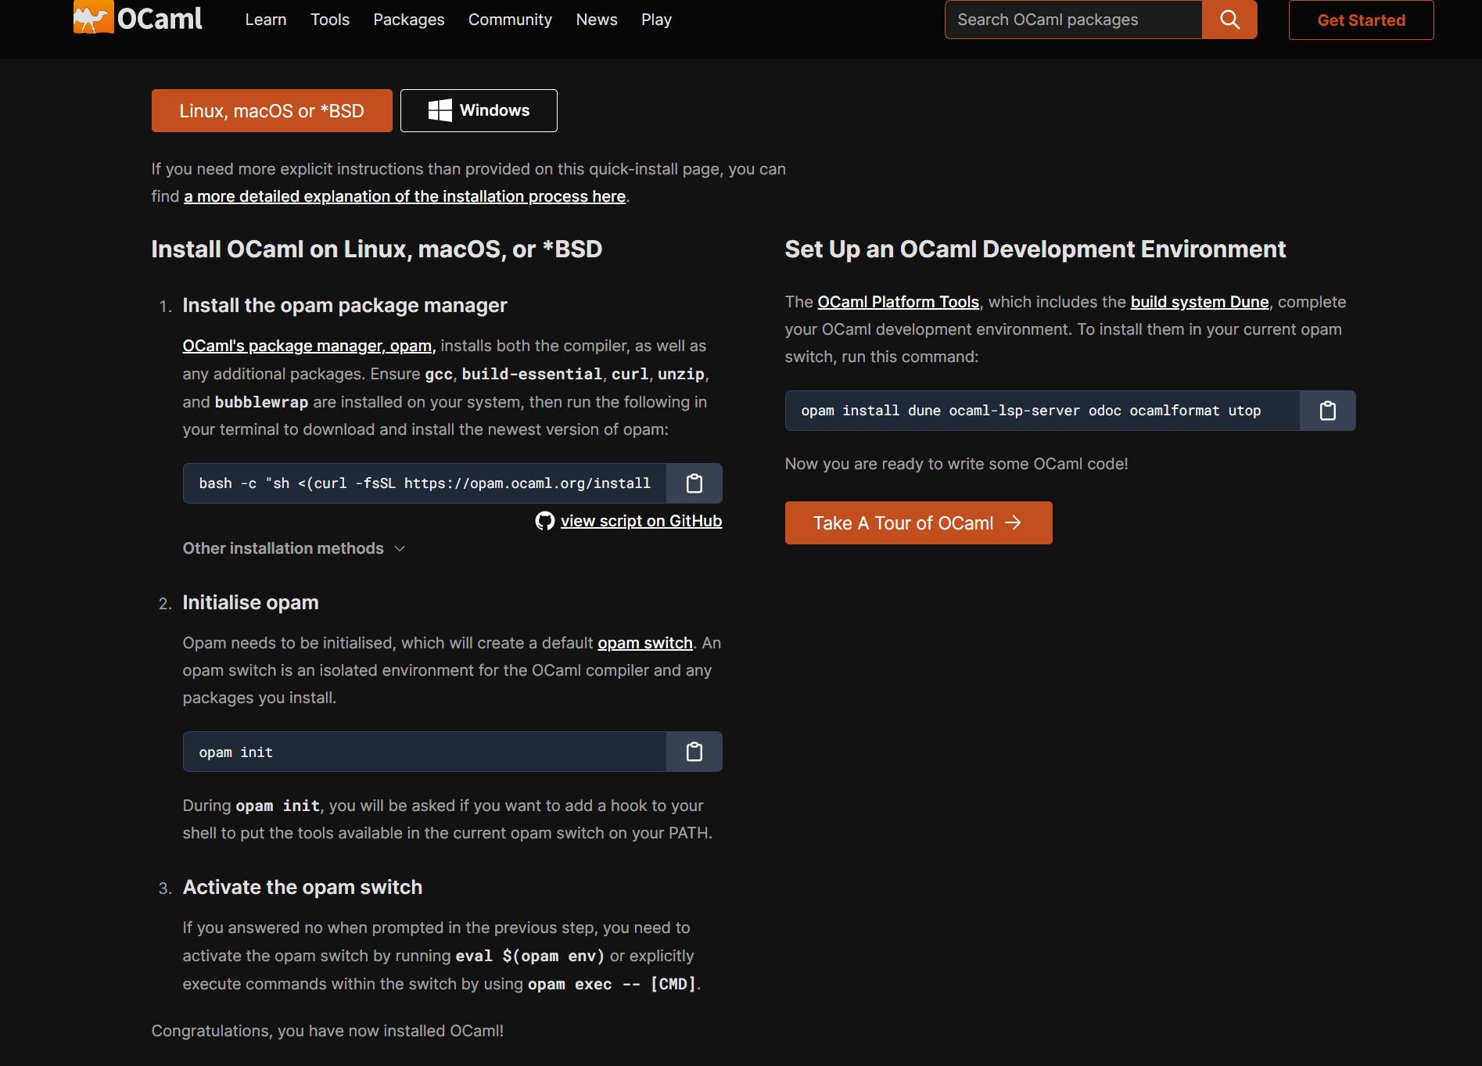This screenshot has width=1482, height=1066.
Task: Click the GitHub octocat icon
Action: click(544, 521)
